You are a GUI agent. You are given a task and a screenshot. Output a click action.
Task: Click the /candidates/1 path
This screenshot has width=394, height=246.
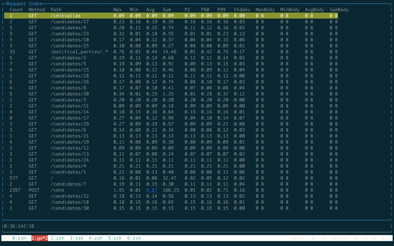pos(68,172)
